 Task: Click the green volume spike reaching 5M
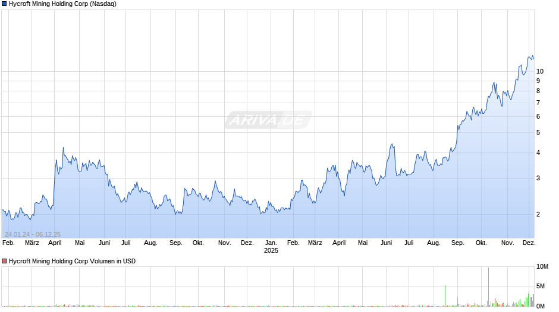[445, 295]
